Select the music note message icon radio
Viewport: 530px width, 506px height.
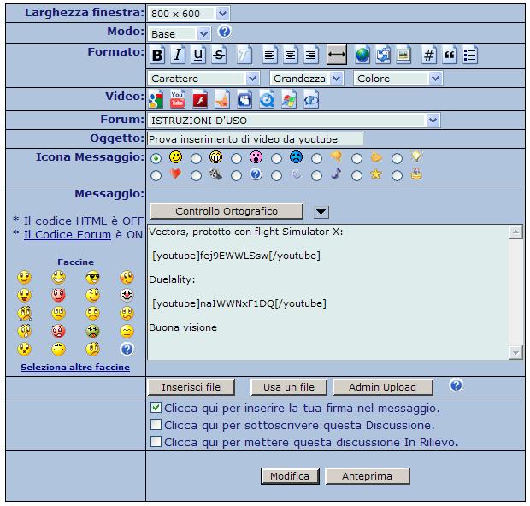coord(316,176)
